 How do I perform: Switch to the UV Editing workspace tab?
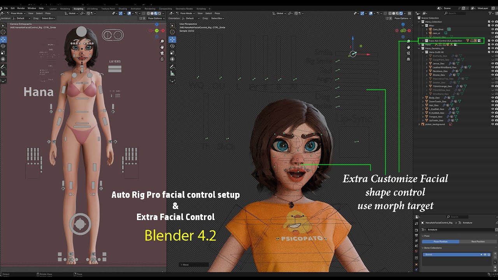click(x=92, y=9)
